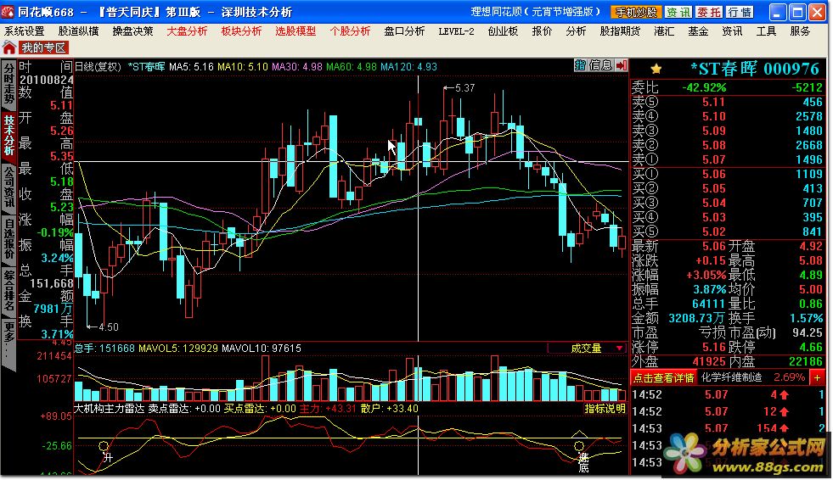Switch to the 技术分析 side tab
833x480 pixels.
click(x=9, y=135)
